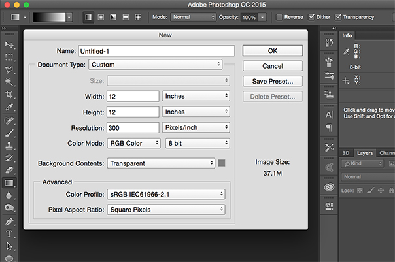The height and width of the screenshot is (262, 395).
Task: Enable the Reverse checkbox
Action: 279,17
